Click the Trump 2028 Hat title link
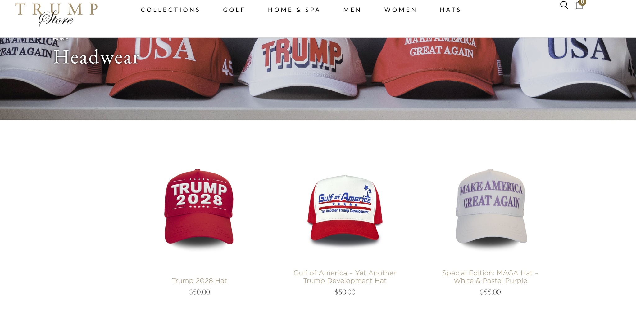636x325 pixels. pos(199,281)
